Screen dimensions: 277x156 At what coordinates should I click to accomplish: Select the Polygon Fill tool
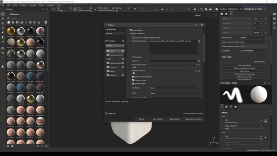pyautogui.click(x=3, y=28)
